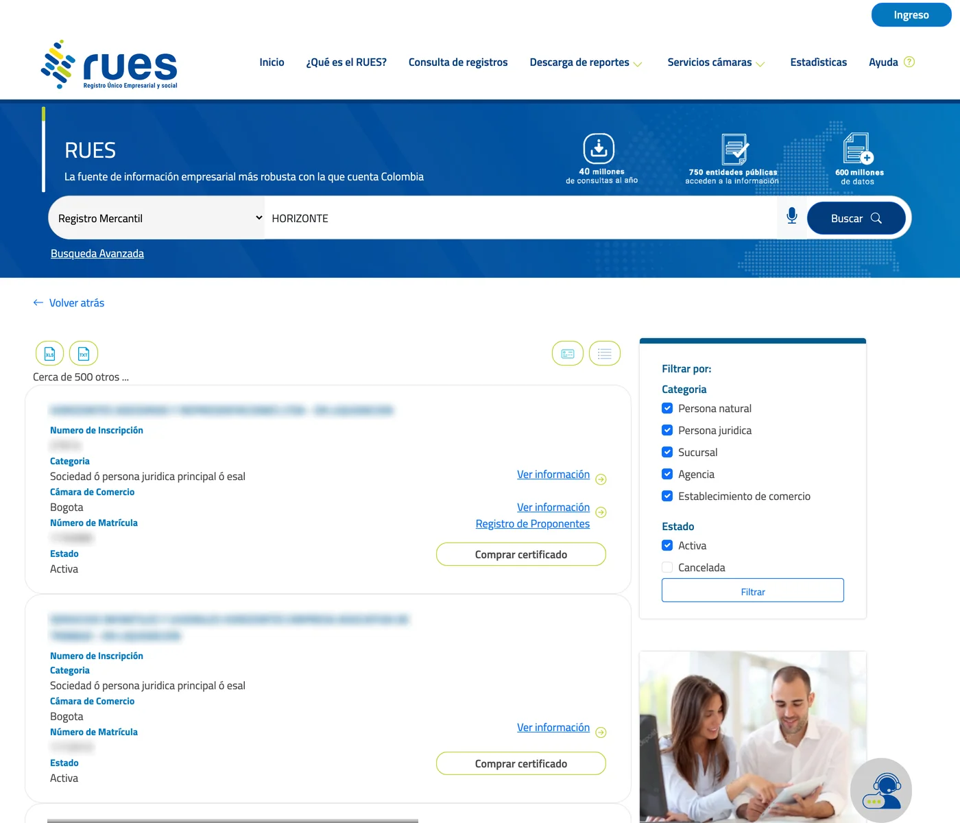Screen dimensions: 960x823
Task: Export results as TXT file
Action: click(84, 353)
